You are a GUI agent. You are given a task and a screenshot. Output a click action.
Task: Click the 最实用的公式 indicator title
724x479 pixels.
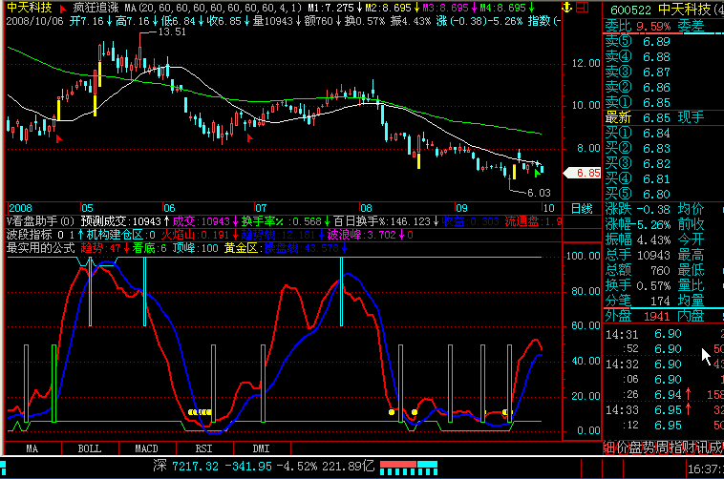pyautogui.click(x=41, y=248)
